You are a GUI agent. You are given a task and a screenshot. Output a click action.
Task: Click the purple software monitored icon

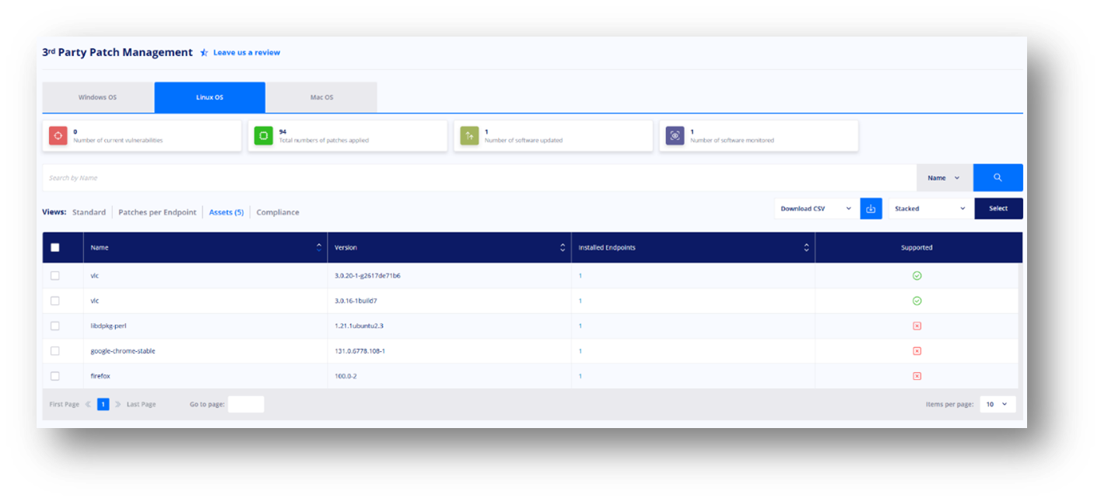point(675,135)
